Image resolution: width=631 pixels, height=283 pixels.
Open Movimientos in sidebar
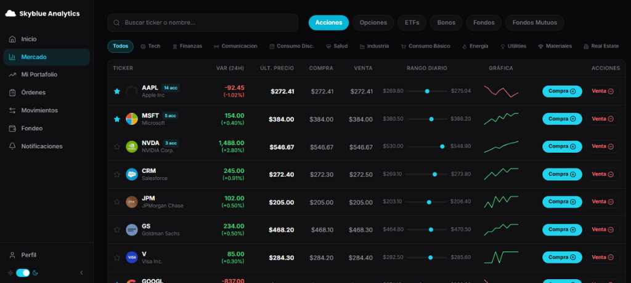click(46, 111)
